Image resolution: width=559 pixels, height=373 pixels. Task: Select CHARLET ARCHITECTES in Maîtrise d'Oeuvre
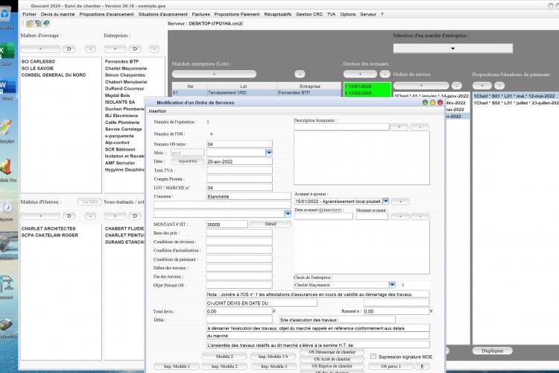(x=48, y=228)
